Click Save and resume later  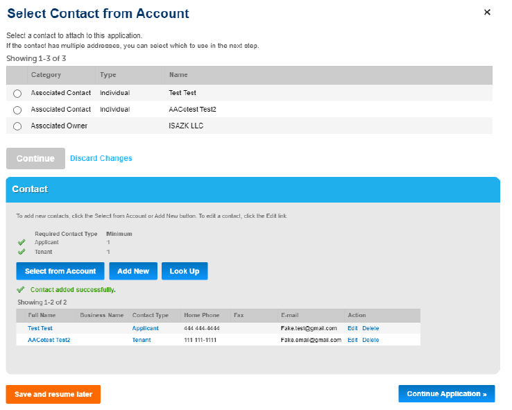tap(53, 394)
